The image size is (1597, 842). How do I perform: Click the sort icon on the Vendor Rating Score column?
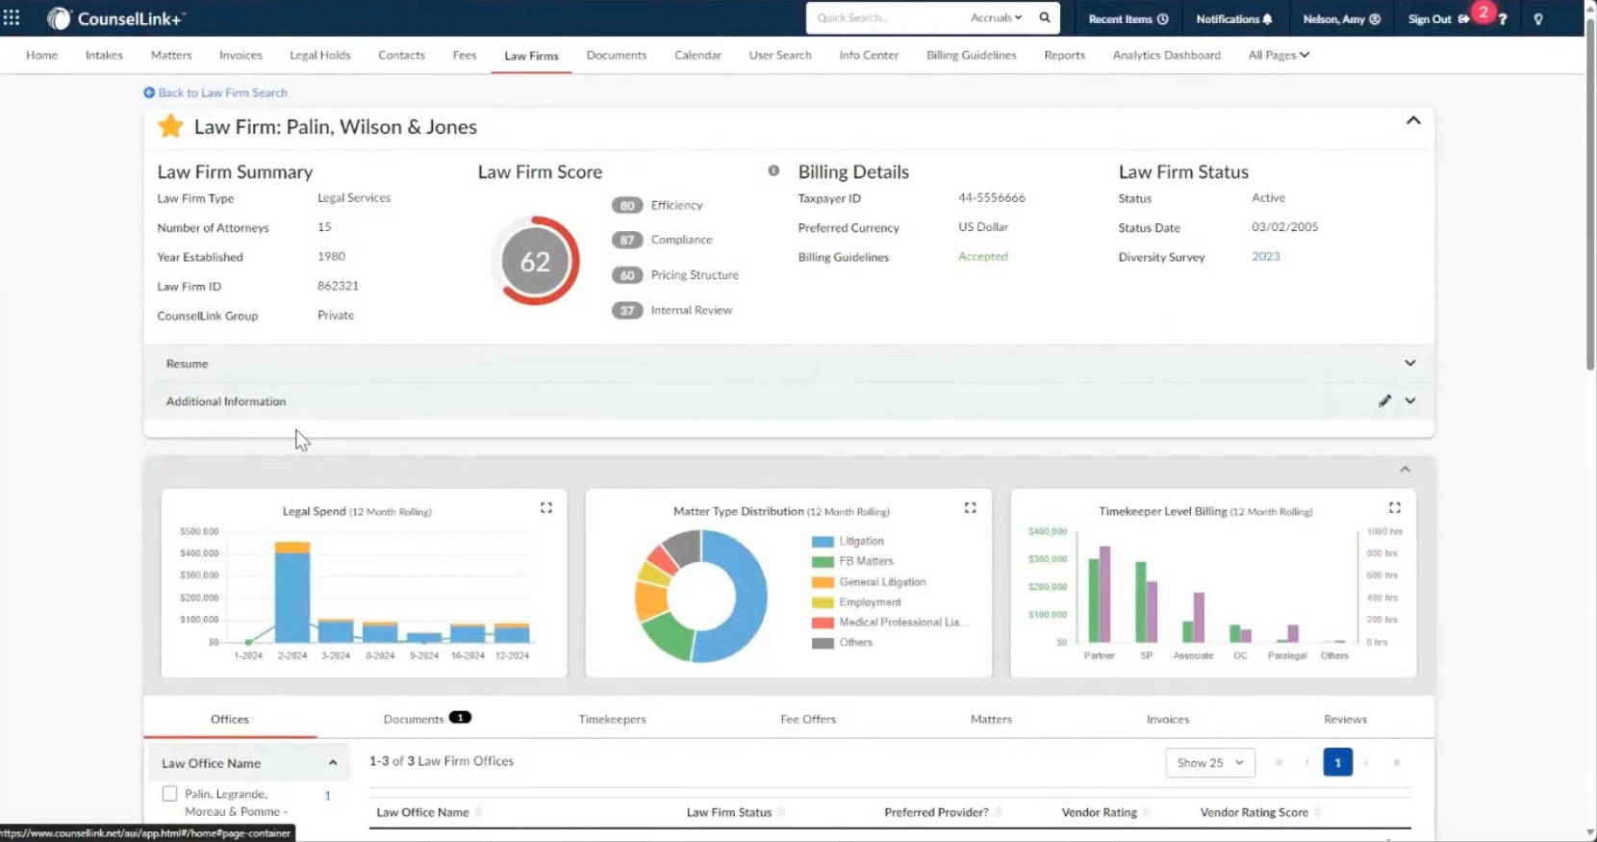1318,813
